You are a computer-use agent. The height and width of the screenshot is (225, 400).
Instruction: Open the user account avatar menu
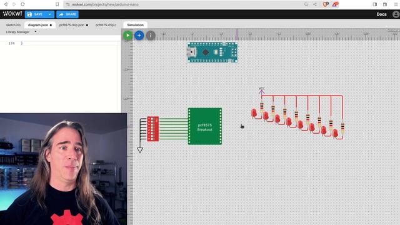396,14
